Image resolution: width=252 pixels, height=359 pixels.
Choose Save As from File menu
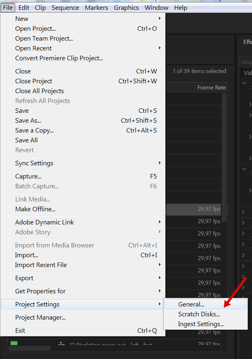(x=28, y=121)
